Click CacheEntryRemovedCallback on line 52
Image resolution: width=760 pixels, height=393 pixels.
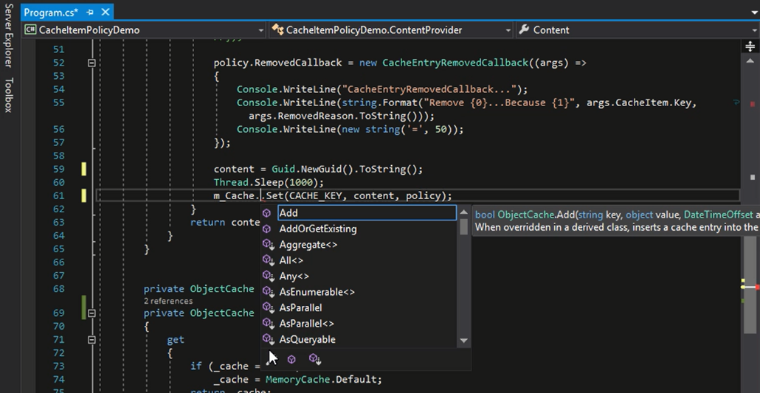click(455, 63)
